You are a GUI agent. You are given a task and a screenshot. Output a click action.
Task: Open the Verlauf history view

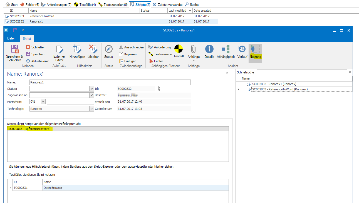242,49
